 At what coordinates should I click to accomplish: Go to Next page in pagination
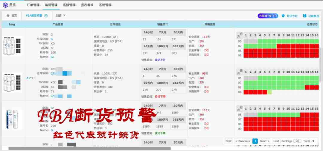click(265, 141)
